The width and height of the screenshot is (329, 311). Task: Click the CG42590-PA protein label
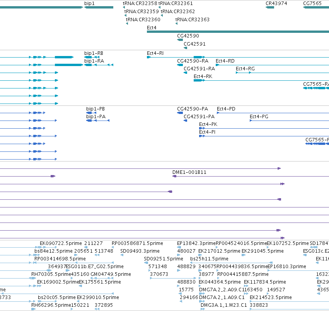pos(193,109)
